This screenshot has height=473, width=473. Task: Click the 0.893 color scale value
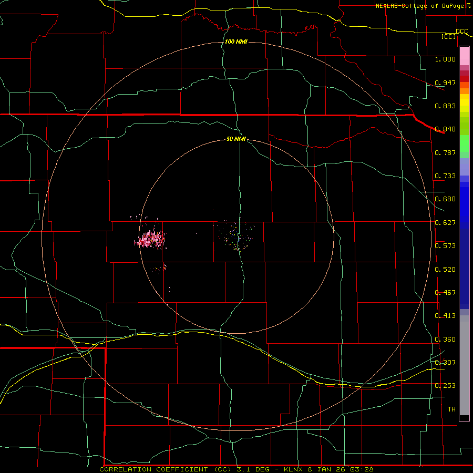pos(445,106)
